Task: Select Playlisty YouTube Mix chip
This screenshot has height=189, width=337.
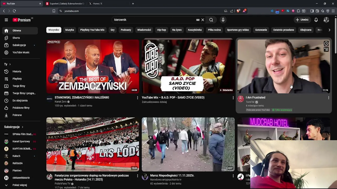Action: (92, 30)
